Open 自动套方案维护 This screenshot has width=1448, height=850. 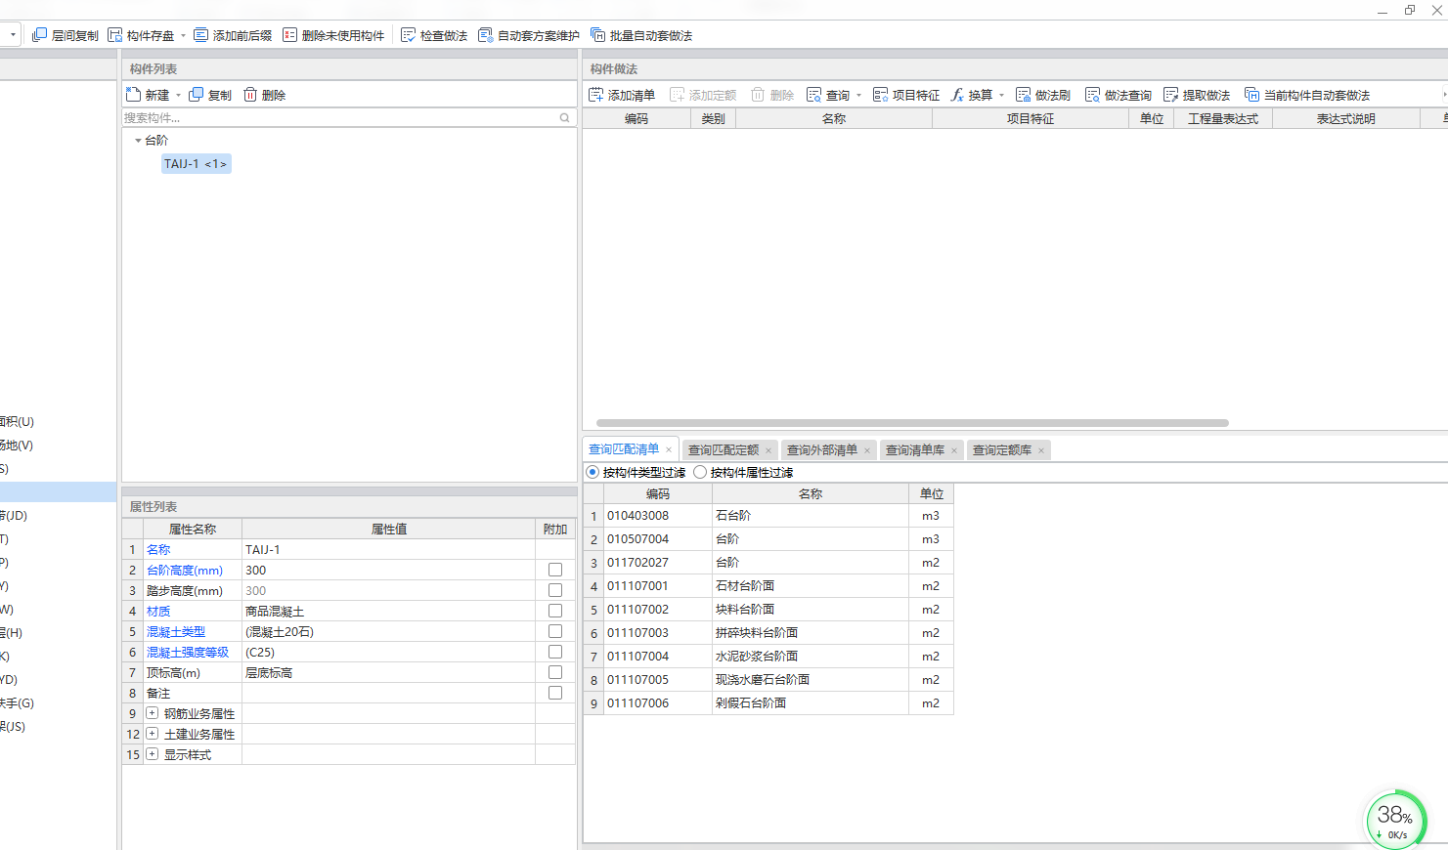click(x=529, y=35)
